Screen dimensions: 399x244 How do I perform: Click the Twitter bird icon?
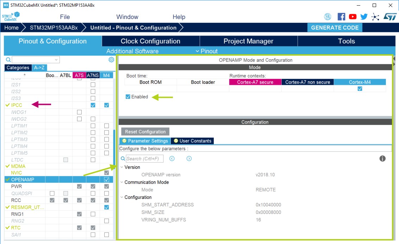click(x=364, y=17)
